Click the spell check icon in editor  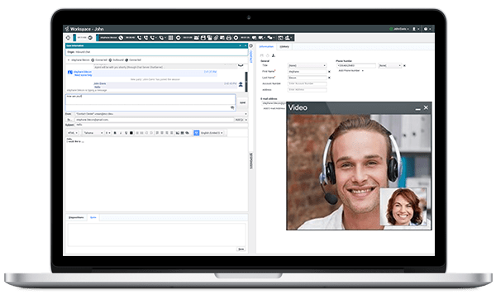click(197, 133)
